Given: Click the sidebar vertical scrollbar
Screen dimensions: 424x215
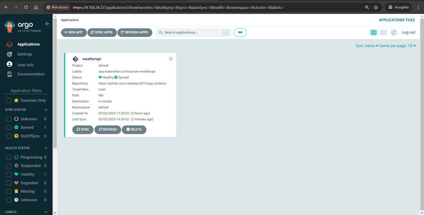Looking at the screenshot, I should coord(55,83).
